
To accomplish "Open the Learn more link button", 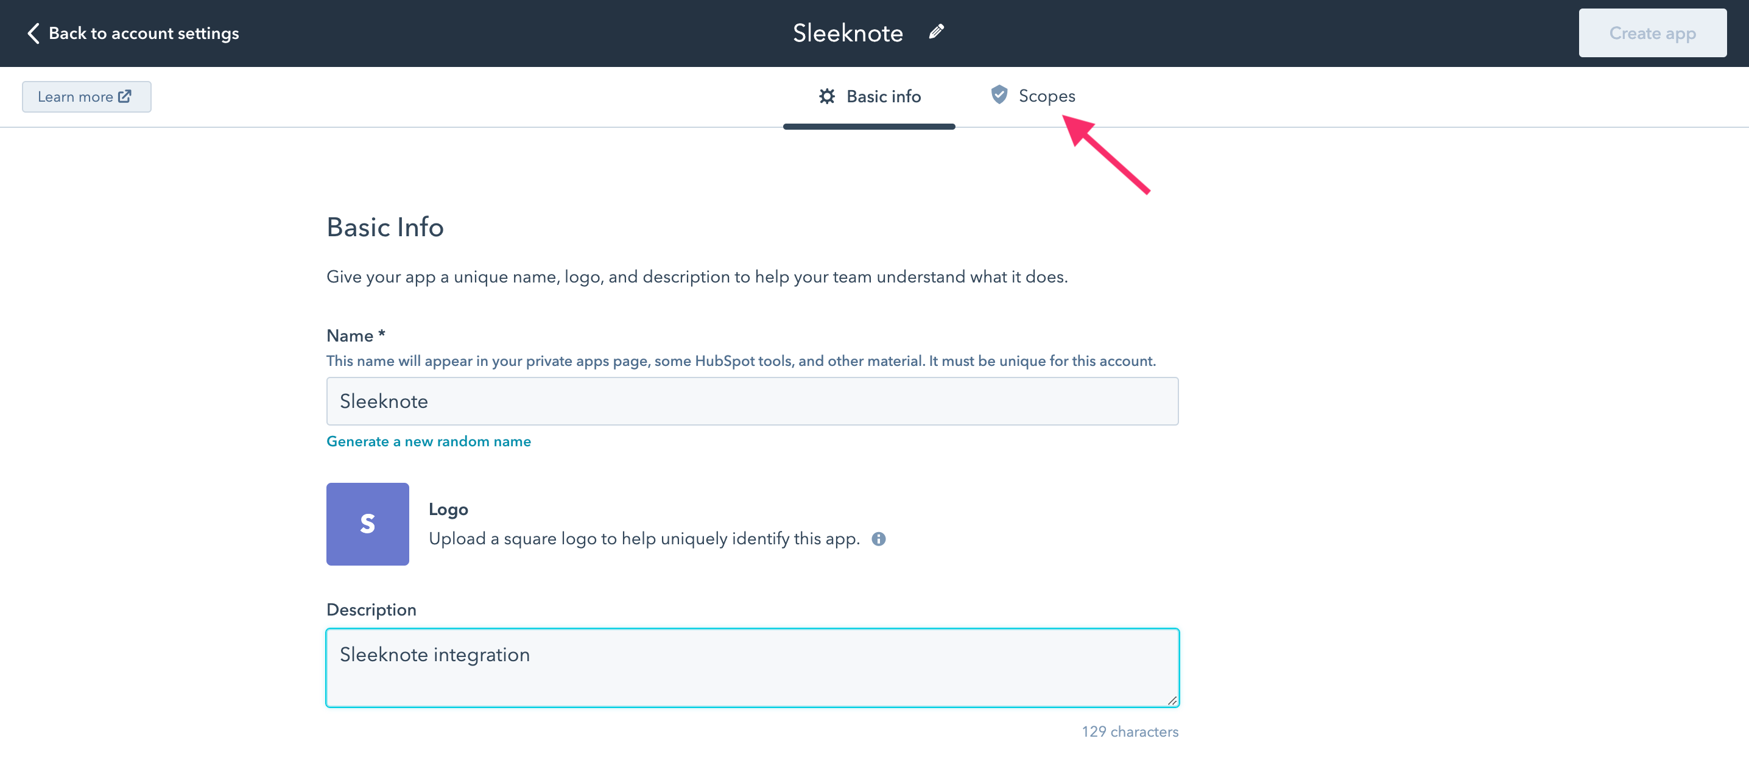I will [86, 96].
